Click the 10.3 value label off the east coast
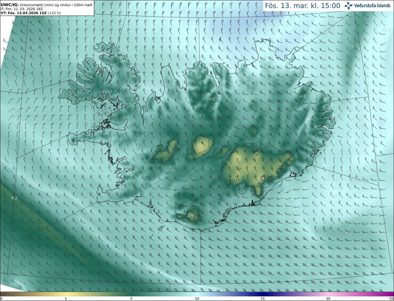The image size is (394, 301). (381, 122)
